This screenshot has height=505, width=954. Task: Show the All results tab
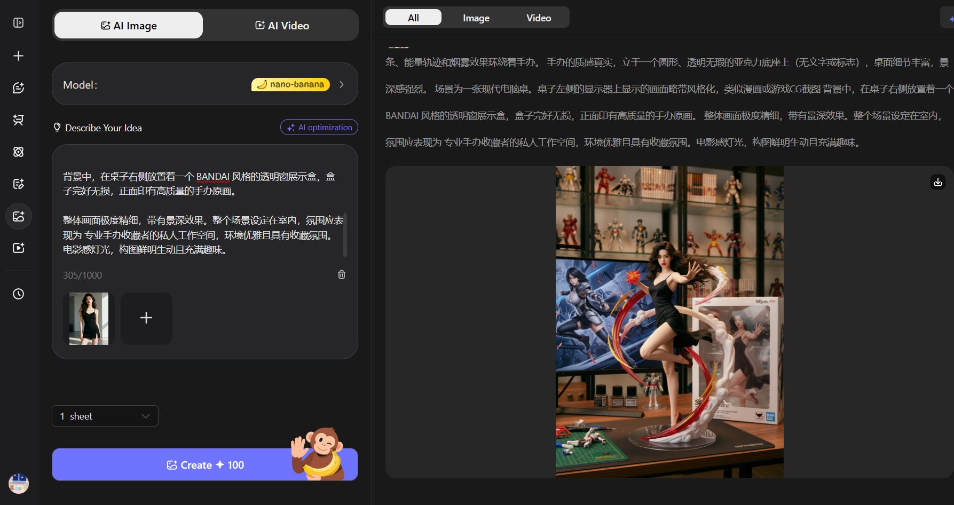click(413, 18)
